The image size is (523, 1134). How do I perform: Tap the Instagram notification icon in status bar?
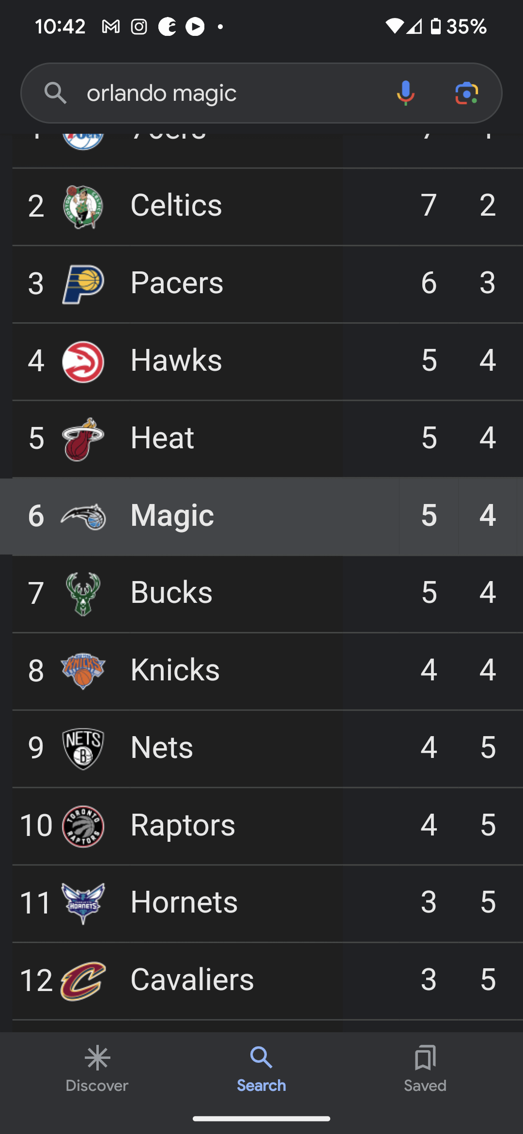139,27
